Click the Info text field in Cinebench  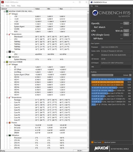pyautogui.click(x=116, y=67)
